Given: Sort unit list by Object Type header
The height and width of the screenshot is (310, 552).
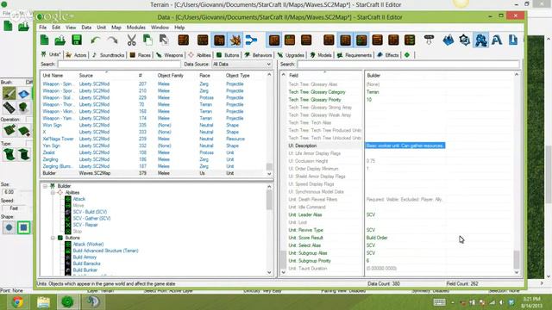Looking at the screenshot, I should 238,76.
